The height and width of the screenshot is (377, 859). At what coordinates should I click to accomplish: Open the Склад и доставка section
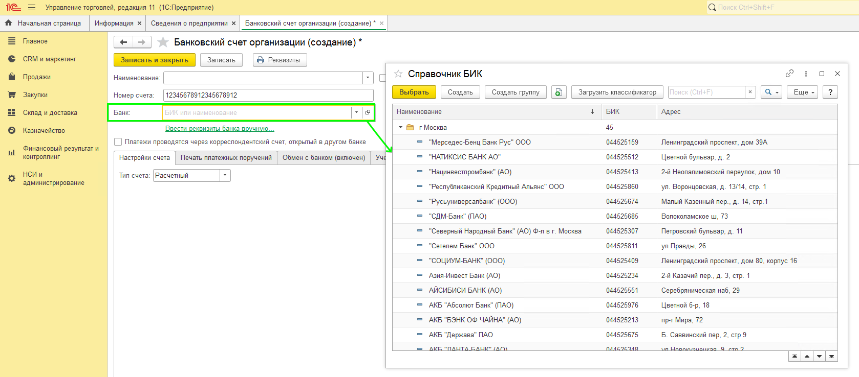(x=50, y=113)
